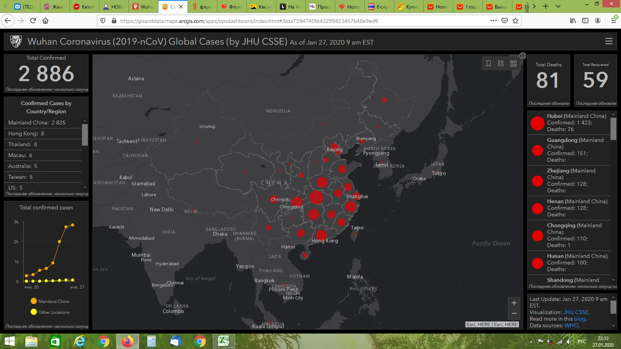Click the Hunan province list entry
This screenshot has width=621, height=349.
click(569, 263)
